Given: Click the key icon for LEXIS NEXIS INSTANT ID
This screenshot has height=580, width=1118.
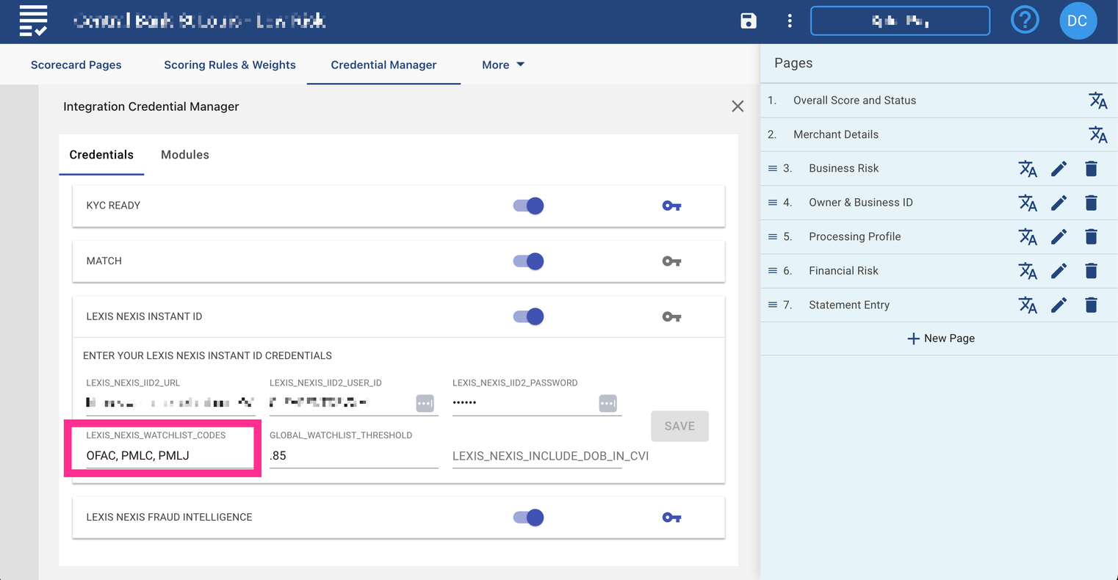Looking at the screenshot, I should pyautogui.click(x=671, y=316).
